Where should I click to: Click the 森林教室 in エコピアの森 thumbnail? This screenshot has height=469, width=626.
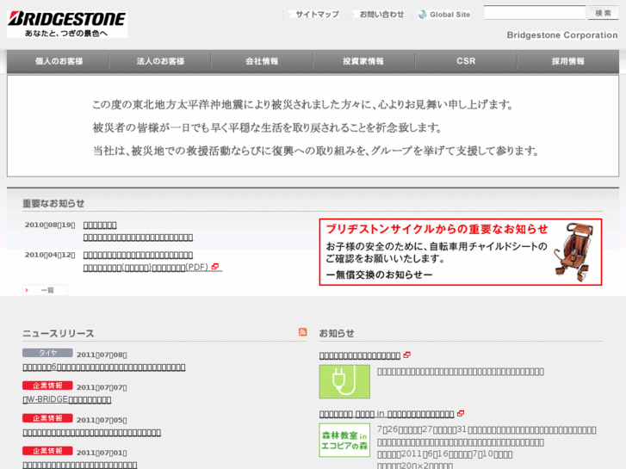point(344,441)
